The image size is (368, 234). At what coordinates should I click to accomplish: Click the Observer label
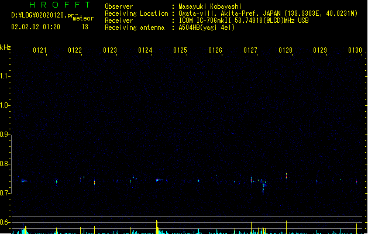[x=119, y=6]
